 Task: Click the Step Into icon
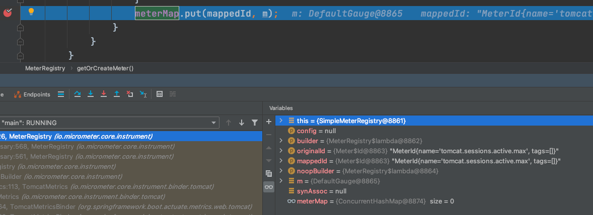[x=91, y=94]
